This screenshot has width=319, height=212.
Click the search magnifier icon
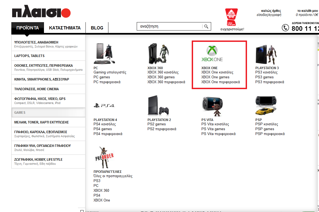206,26
